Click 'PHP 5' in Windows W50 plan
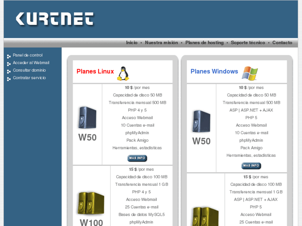 coord(251,118)
